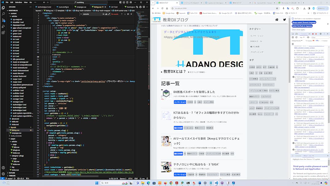Toggle Find in Selection in find widget

(128, 14)
